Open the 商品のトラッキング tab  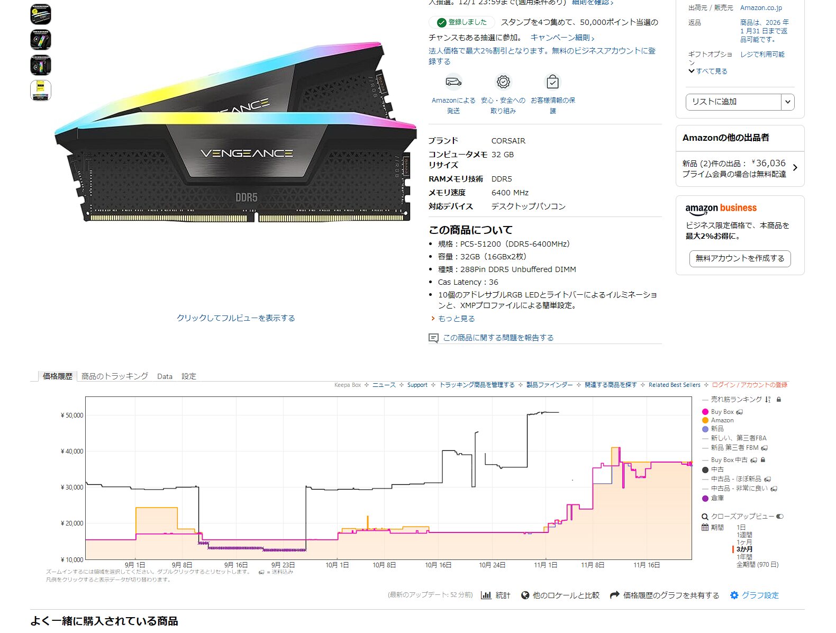(x=115, y=376)
